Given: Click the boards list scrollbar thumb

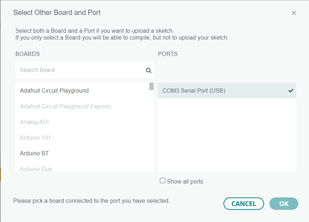Looking at the screenshot, I should [x=151, y=87].
